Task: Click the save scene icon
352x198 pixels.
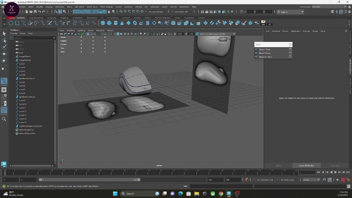Action: tap(35, 12)
